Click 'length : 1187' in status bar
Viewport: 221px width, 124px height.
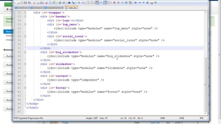click(x=92, y=118)
